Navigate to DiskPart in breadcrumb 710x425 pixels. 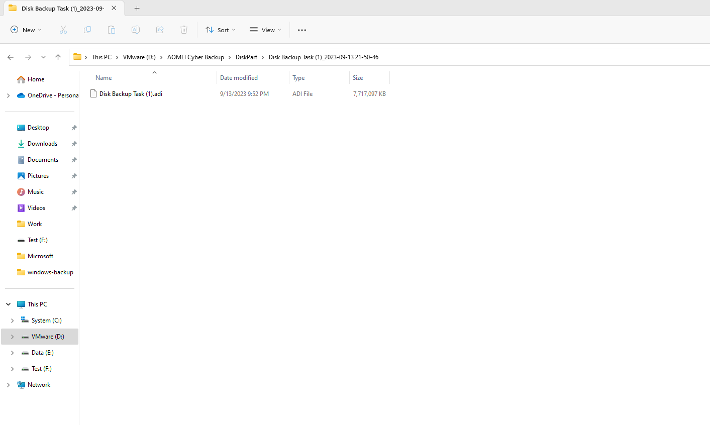pyautogui.click(x=246, y=57)
